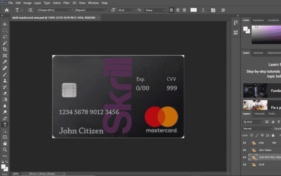Open Create Warped Text dialog
The image size is (281, 176).
coord(203,10)
